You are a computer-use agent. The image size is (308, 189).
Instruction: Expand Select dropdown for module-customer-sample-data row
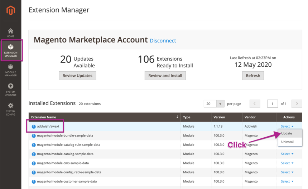tap(287, 181)
